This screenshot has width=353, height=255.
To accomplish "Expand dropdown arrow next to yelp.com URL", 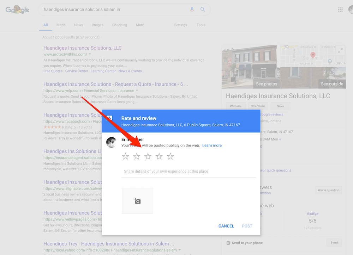I will point(137,91).
